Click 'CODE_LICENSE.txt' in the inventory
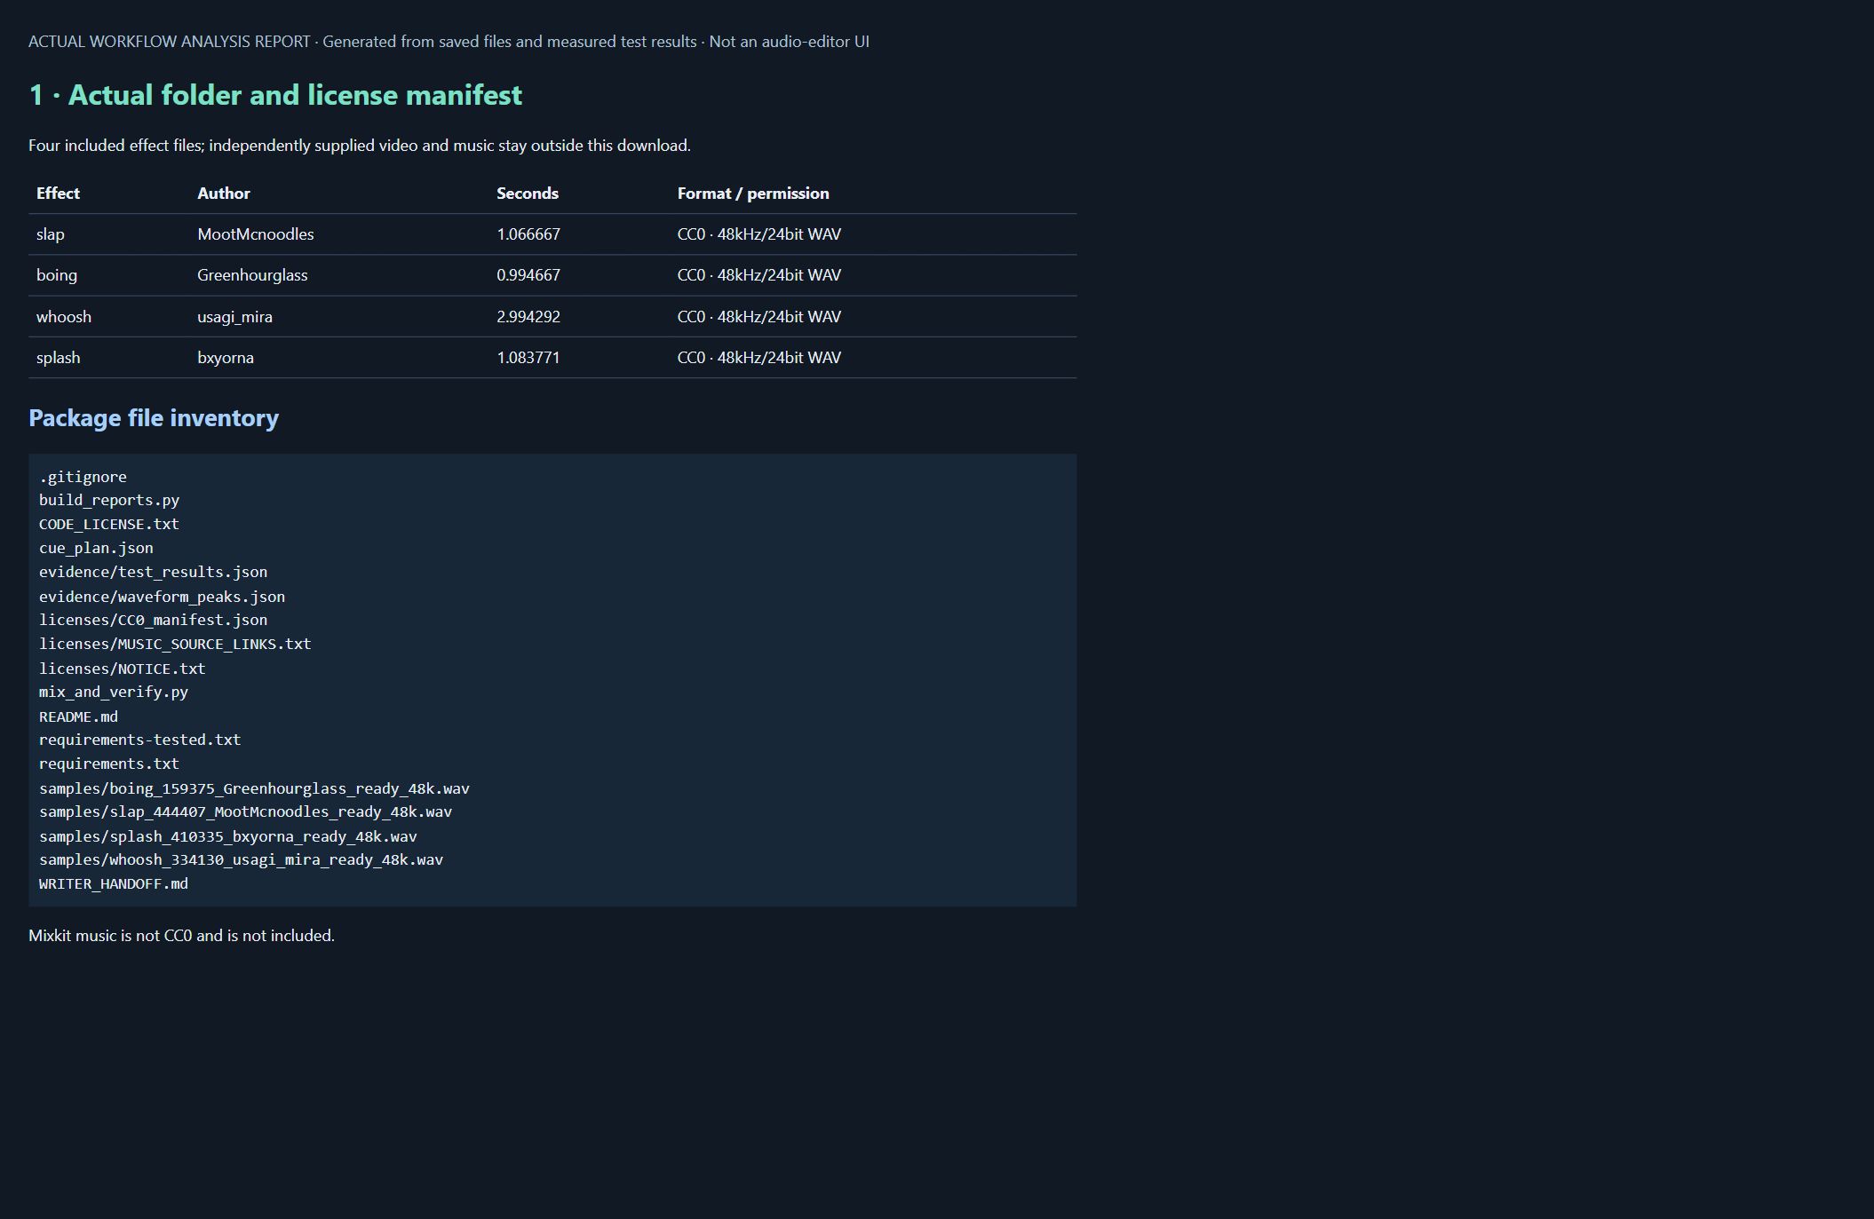Image resolution: width=1874 pixels, height=1219 pixels. (x=109, y=525)
